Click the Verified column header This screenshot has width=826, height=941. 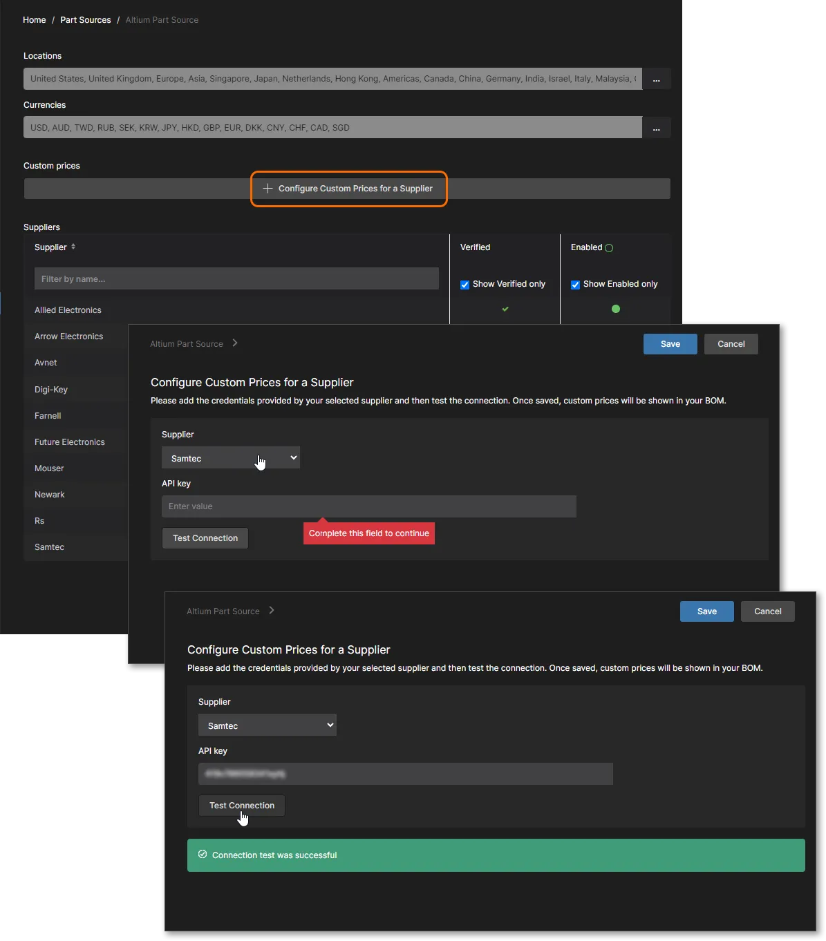pyautogui.click(x=476, y=247)
